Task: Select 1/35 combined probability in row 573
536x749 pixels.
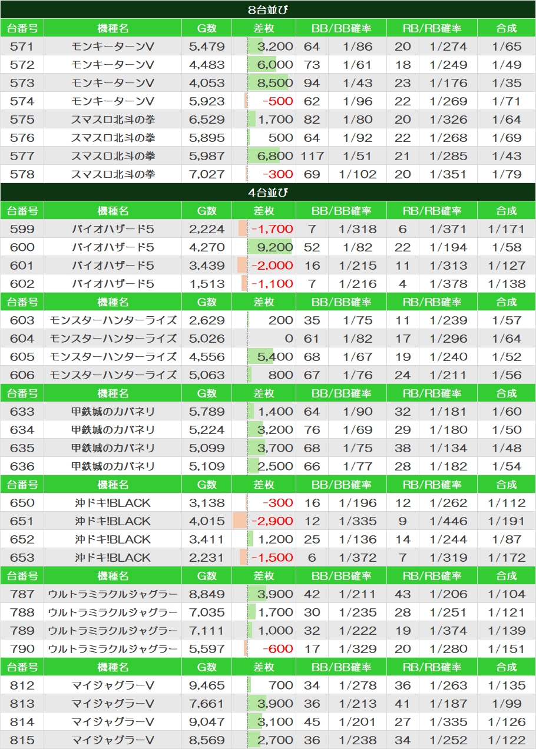Action: pos(507,83)
